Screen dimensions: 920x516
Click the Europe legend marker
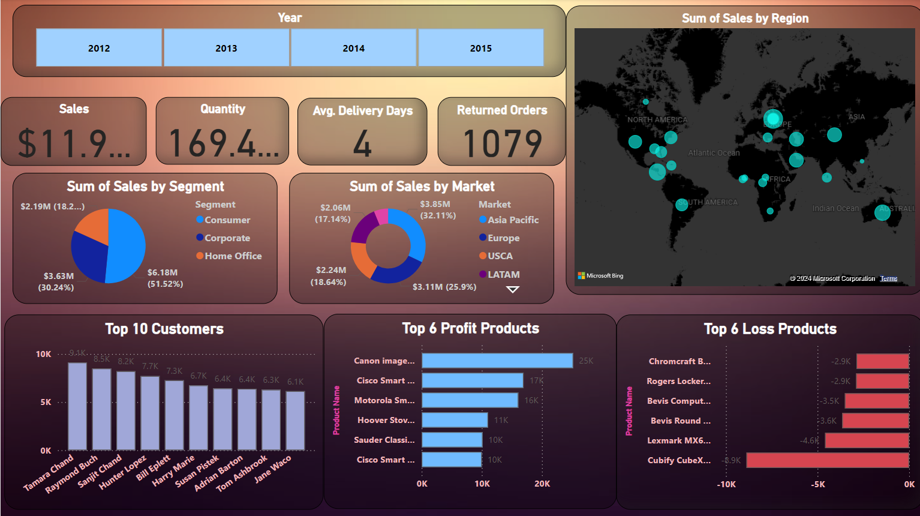click(x=483, y=238)
